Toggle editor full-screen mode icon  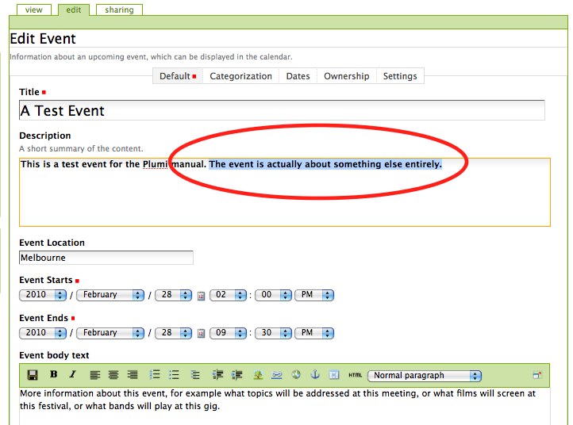click(x=537, y=375)
